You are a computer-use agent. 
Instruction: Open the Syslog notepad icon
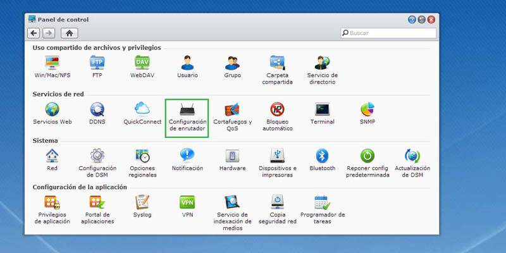click(142, 202)
